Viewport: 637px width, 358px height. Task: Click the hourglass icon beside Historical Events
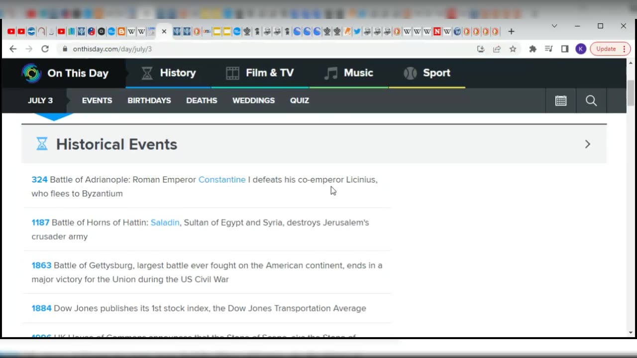[42, 144]
